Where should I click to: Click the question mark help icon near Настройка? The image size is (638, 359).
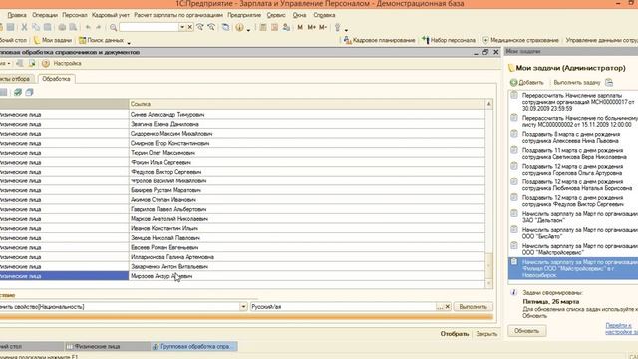[x=46, y=63]
